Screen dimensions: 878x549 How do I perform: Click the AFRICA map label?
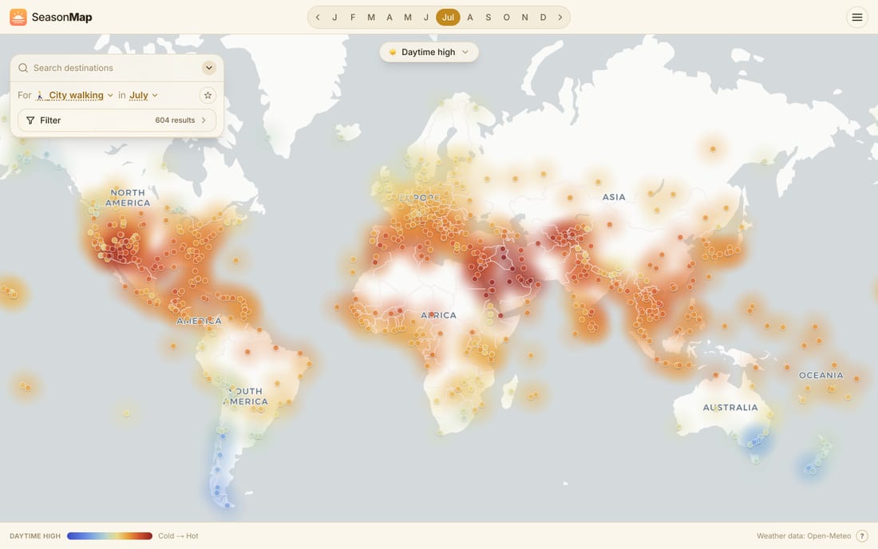(438, 315)
